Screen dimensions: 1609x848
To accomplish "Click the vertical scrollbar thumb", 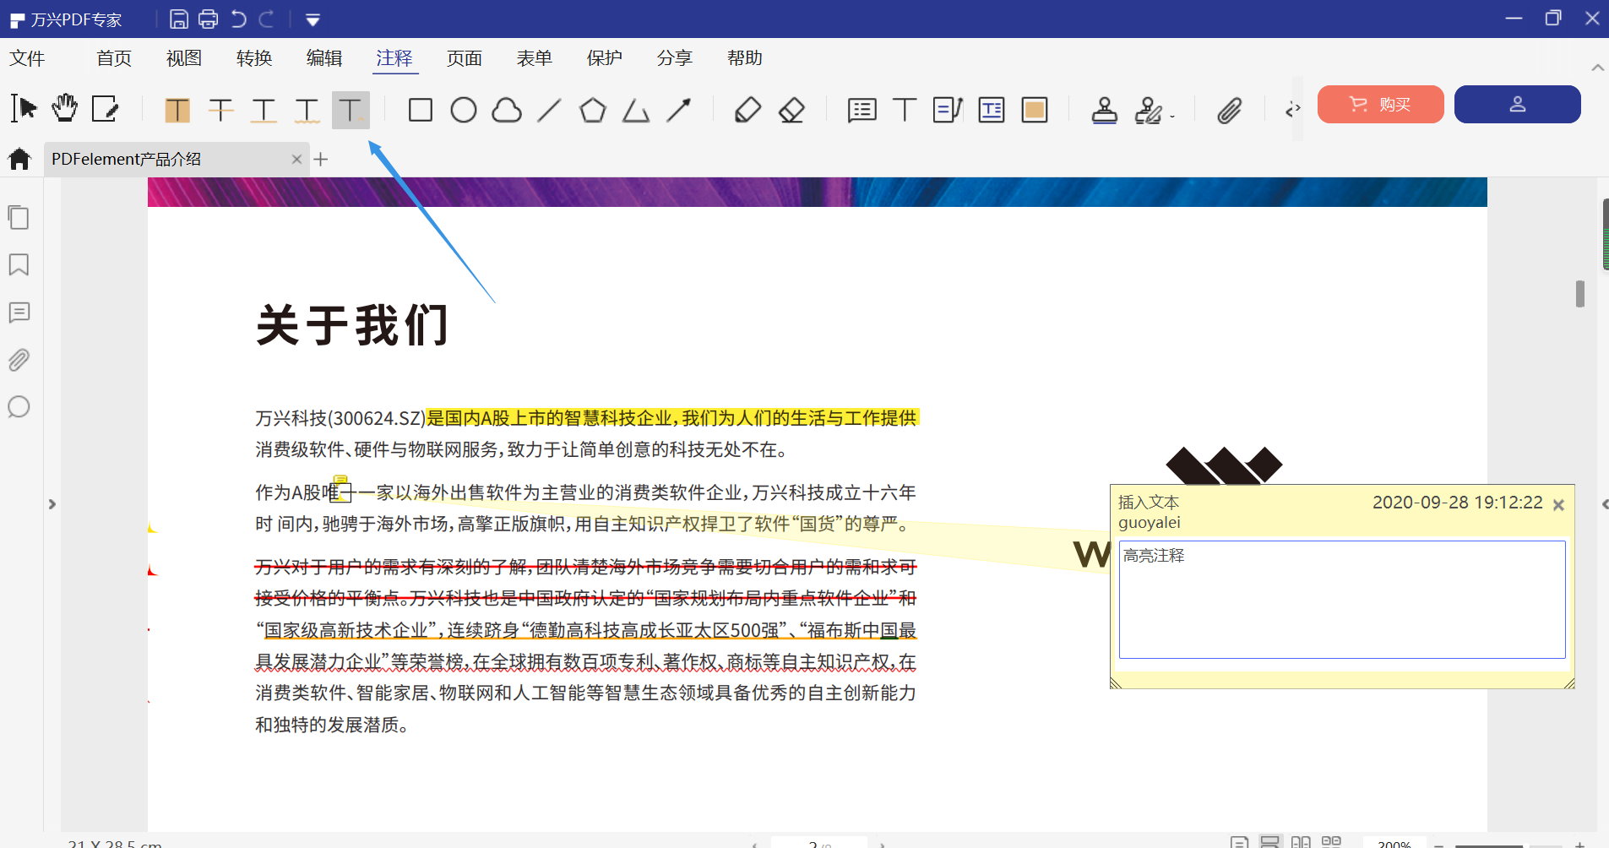I will click(1579, 294).
